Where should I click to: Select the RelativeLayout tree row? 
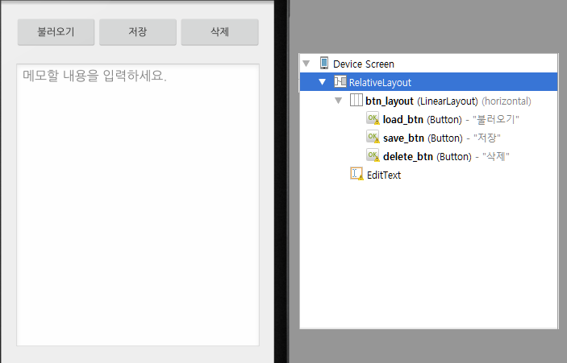[x=428, y=82]
